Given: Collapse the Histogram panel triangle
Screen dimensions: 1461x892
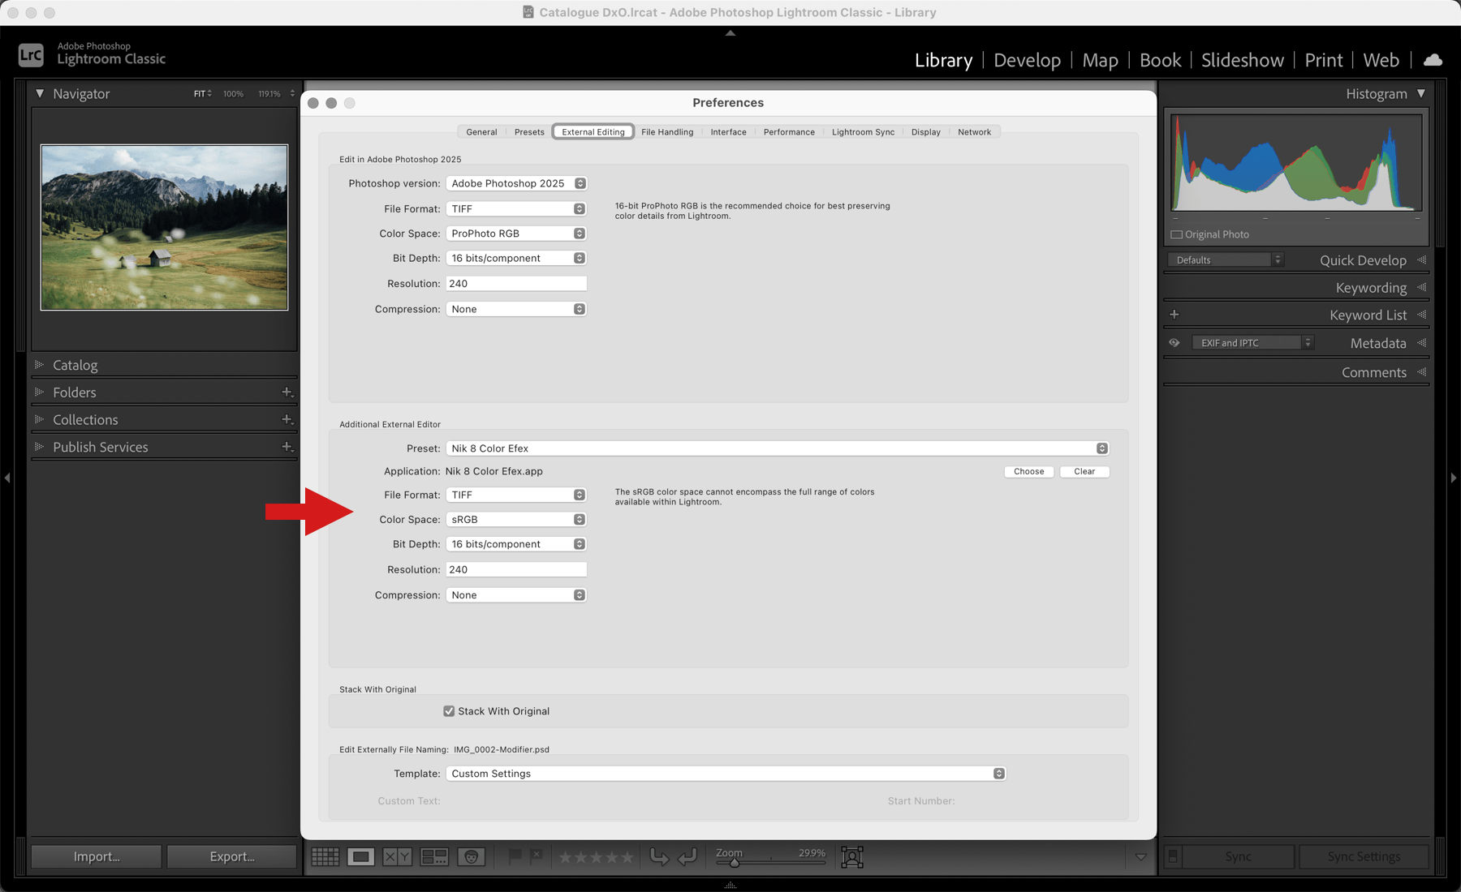Looking at the screenshot, I should [x=1421, y=93].
